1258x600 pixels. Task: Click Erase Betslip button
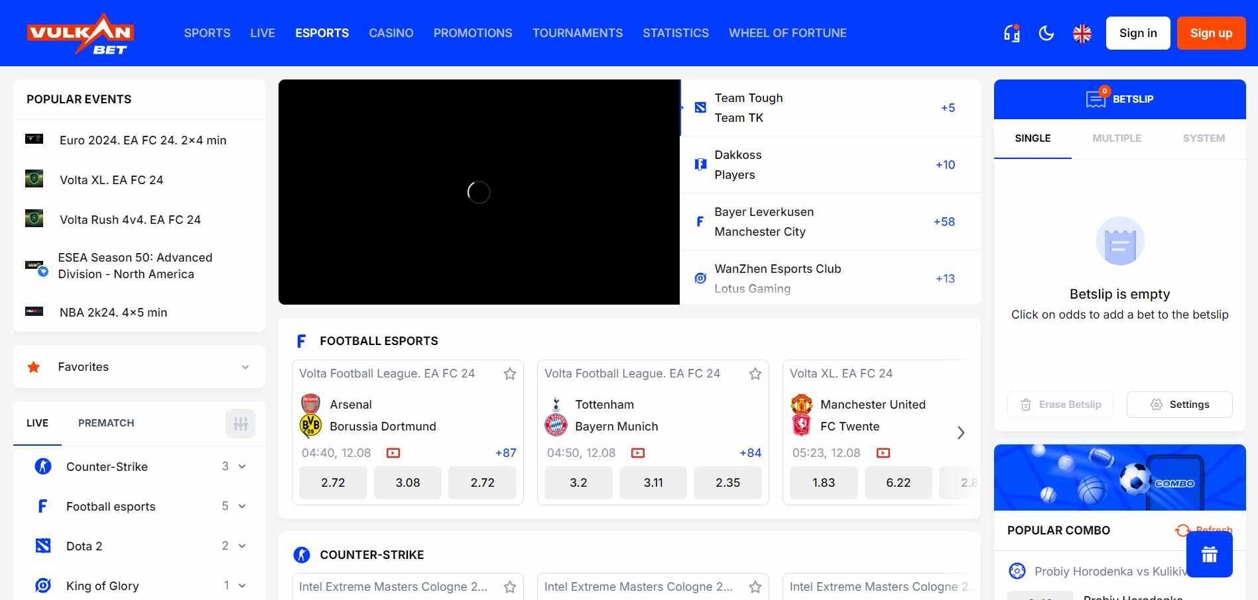pyautogui.click(x=1060, y=405)
